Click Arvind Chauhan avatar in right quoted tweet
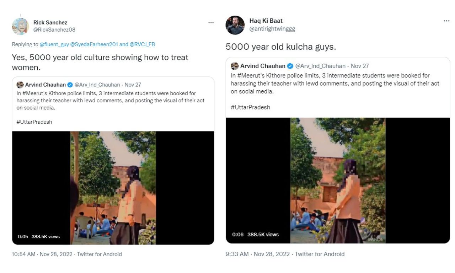455x273 pixels. coord(235,66)
